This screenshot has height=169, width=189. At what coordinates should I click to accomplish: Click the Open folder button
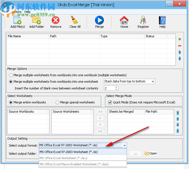(x=151, y=153)
